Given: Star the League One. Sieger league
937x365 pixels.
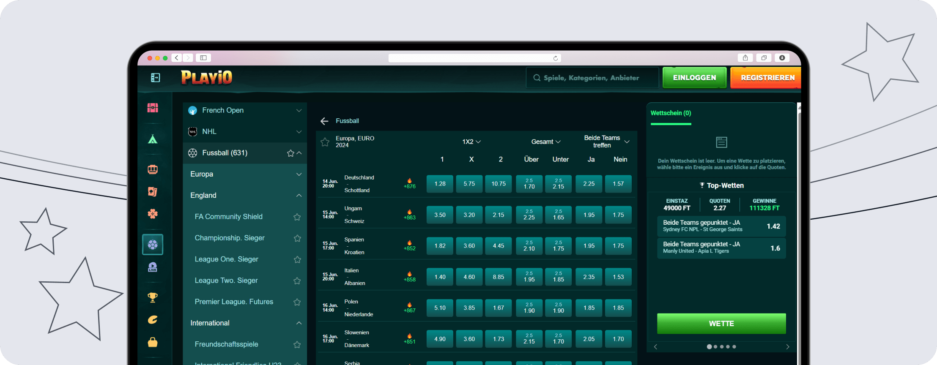Looking at the screenshot, I should (x=297, y=259).
